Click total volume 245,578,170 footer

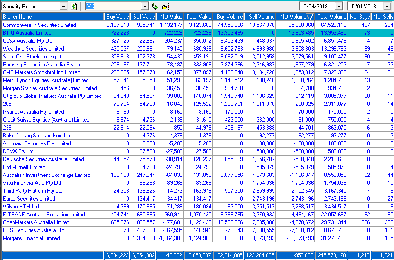(x=331, y=255)
